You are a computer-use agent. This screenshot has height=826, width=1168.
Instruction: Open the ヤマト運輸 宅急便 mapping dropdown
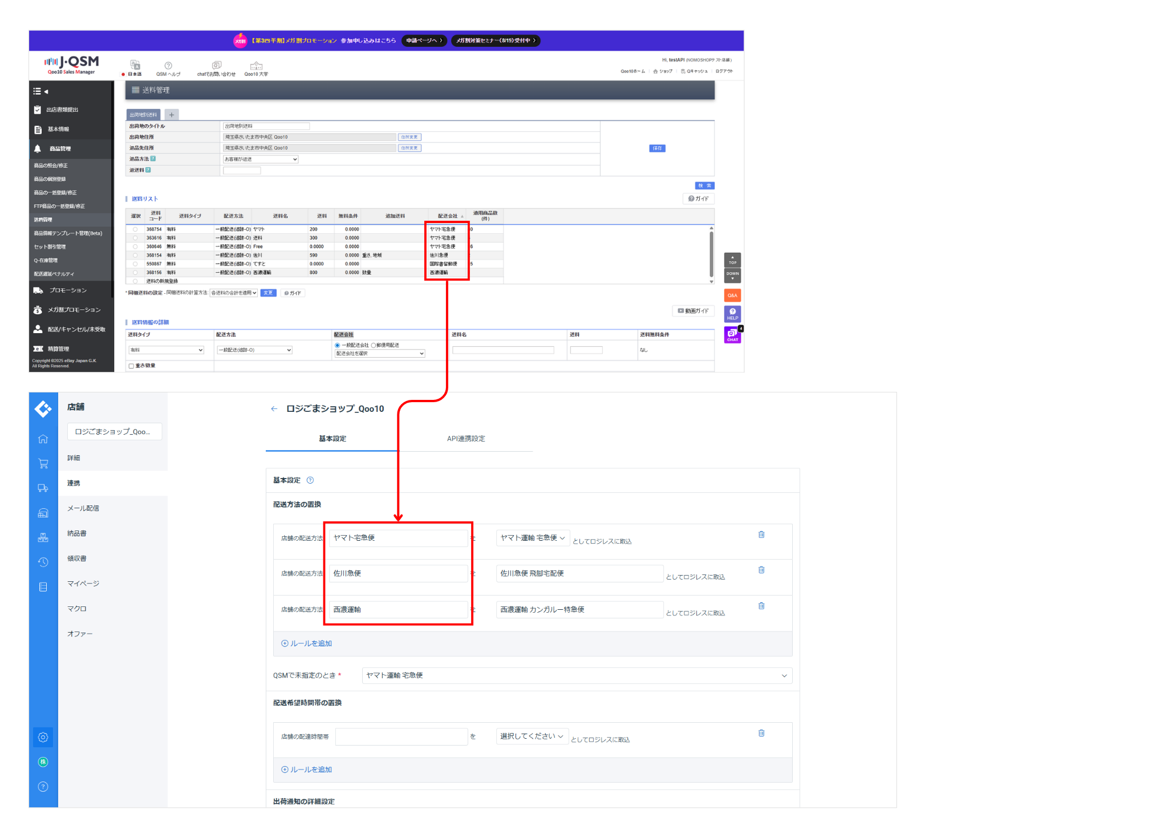tap(533, 538)
